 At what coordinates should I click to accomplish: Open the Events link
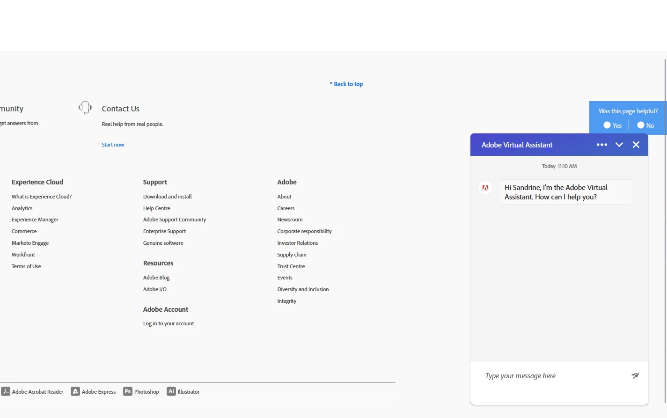click(285, 278)
